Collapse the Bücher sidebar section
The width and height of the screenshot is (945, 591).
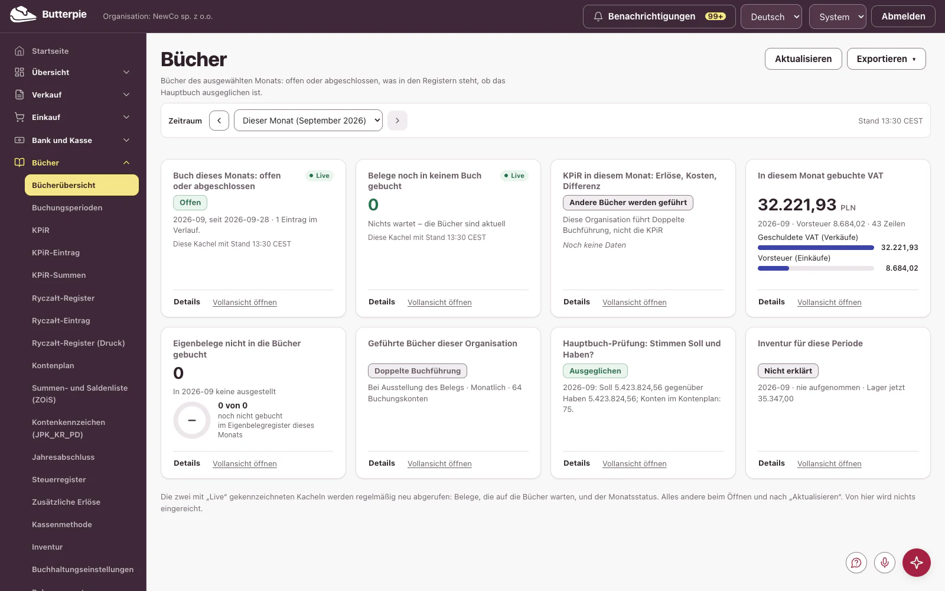pyautogui.click(x=126, y=163)
